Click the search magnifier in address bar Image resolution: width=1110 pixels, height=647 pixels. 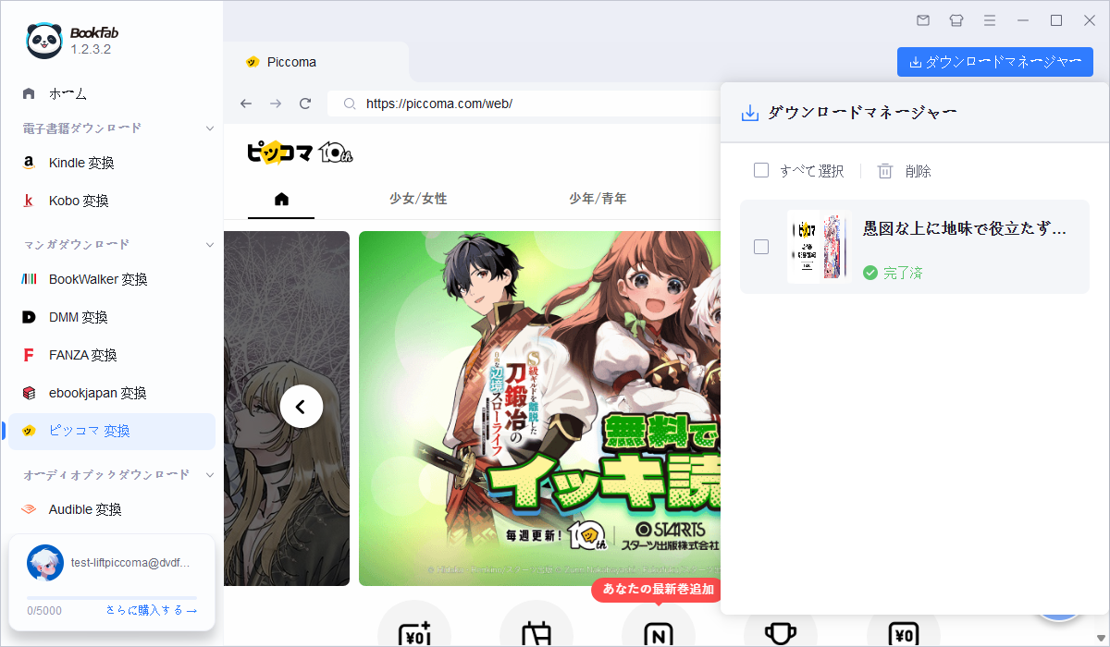click(x=350, y=104)
